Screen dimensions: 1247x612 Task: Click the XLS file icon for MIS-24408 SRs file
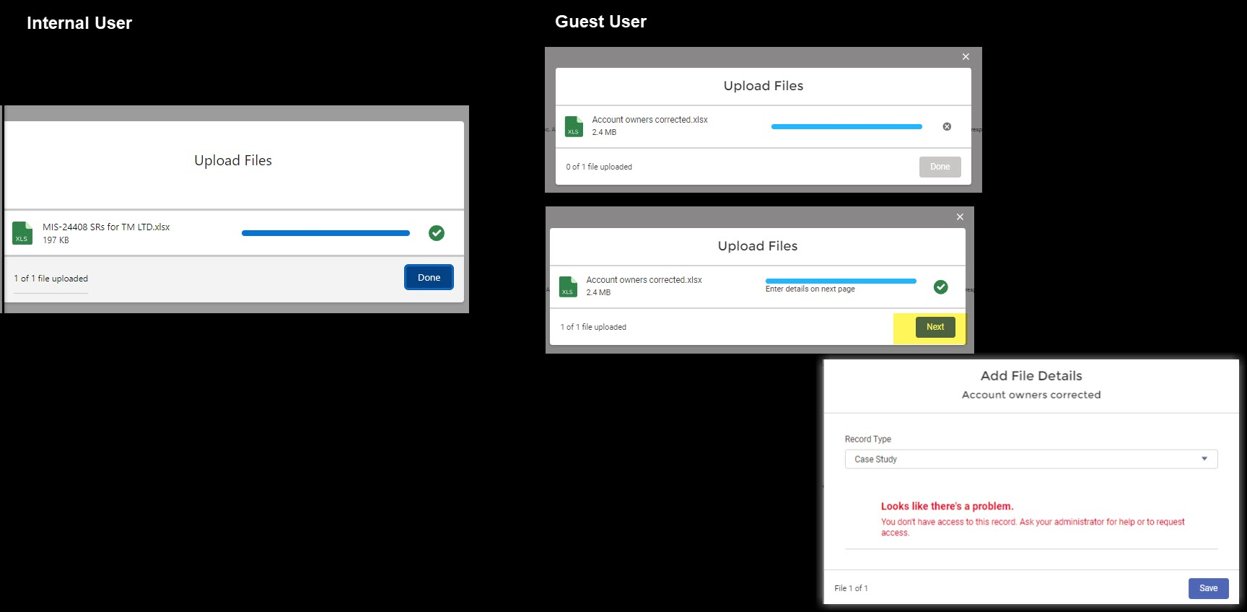tap(22, 233)
